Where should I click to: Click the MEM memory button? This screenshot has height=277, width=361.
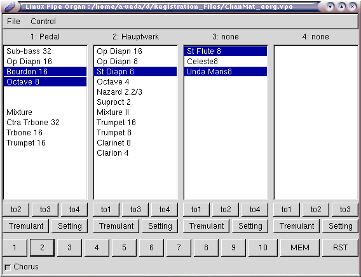[x=300, y=248]
